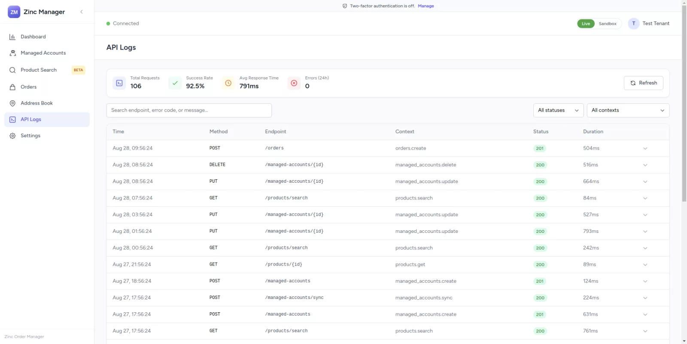Click the scrollbar down arrow

(684, 341)
